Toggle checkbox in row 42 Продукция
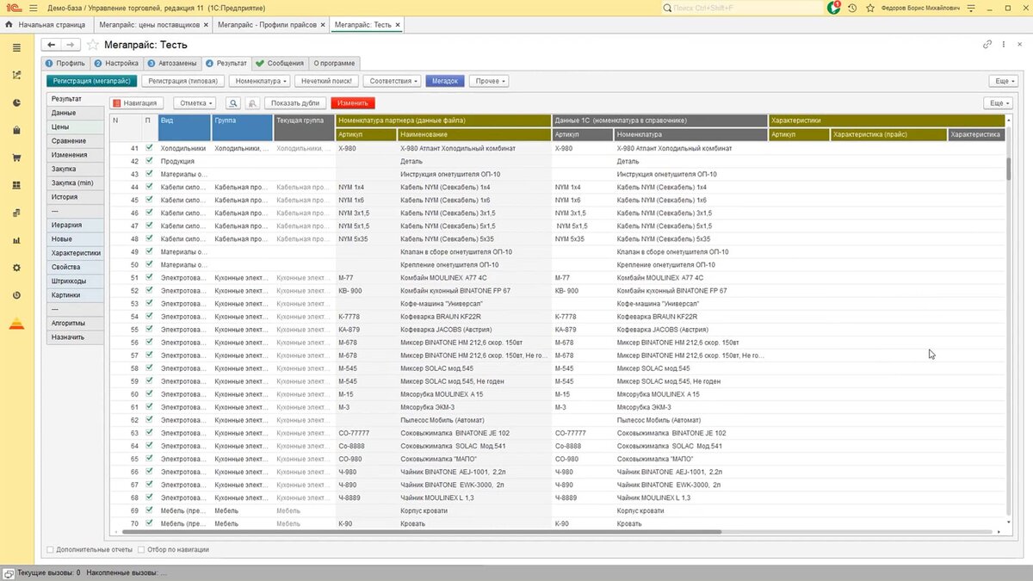Image resolution: width=1033 pixels, height=581 pixels. point(149,161)
